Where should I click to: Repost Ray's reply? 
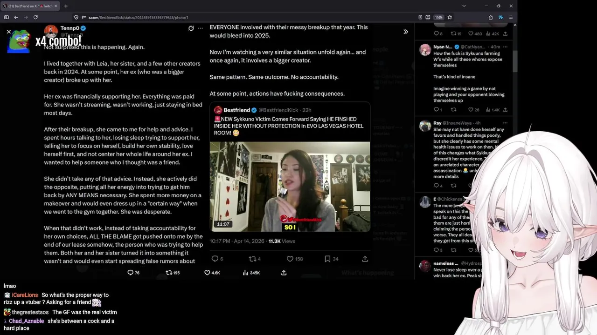point(453,185)
